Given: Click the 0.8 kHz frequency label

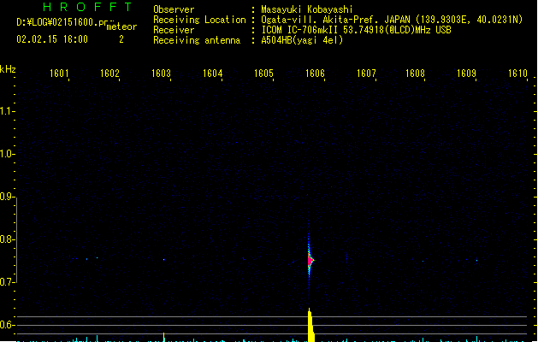Looking at the screenshot, I should pos(7,239).
